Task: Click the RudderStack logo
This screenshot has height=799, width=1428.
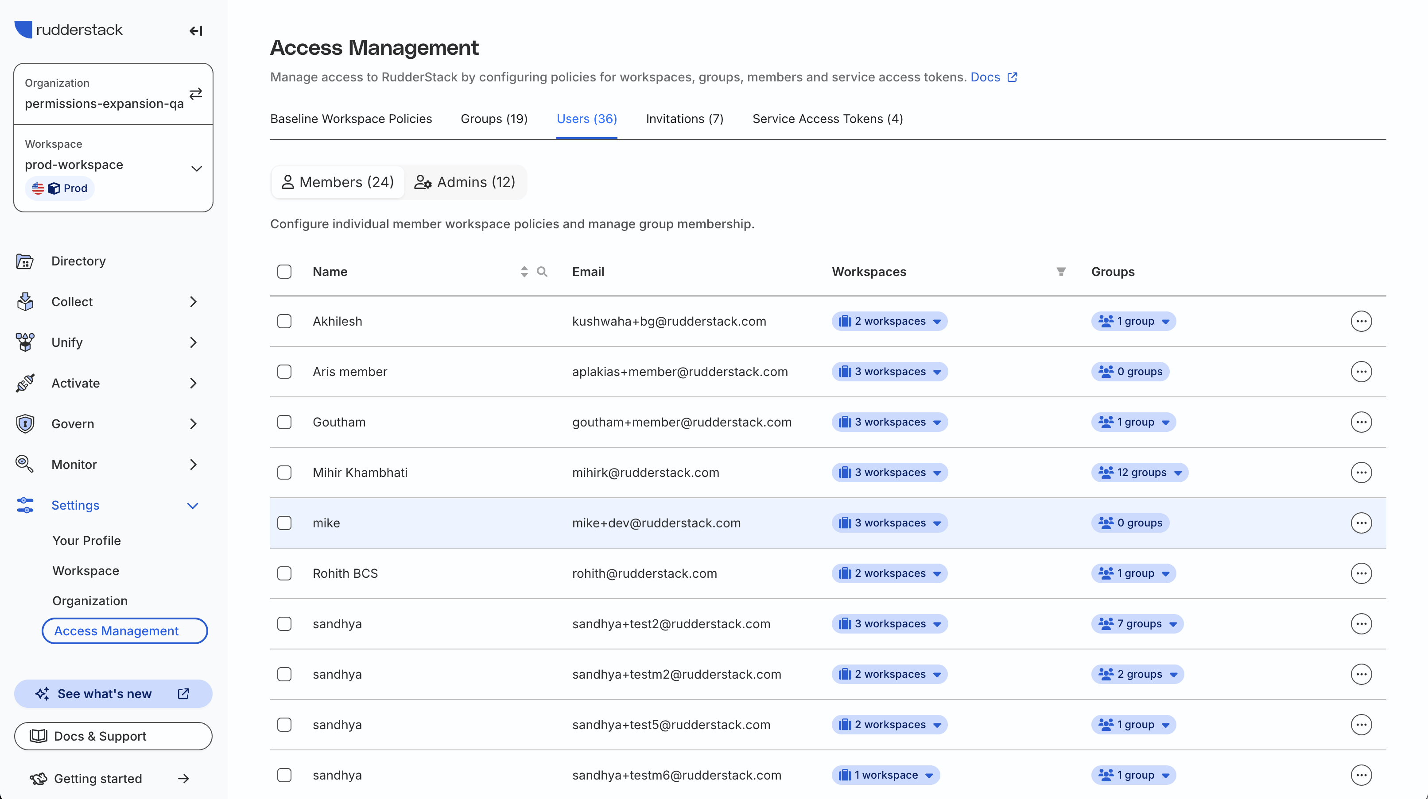Action: coord(69,30)
